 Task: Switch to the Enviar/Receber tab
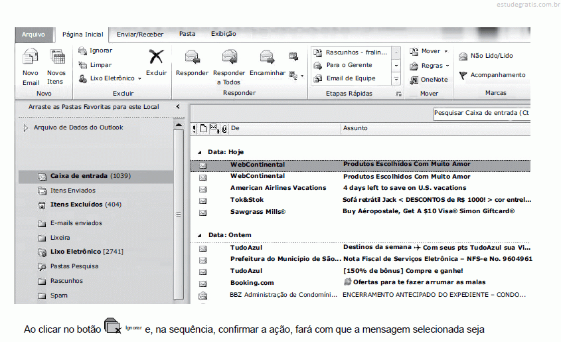click(x=140, y=35)
